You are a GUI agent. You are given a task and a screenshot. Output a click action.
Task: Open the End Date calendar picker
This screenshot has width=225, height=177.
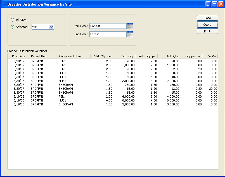pyautogui.click(x=130, y=34)
